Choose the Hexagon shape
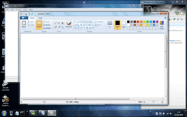 point(87,25)
